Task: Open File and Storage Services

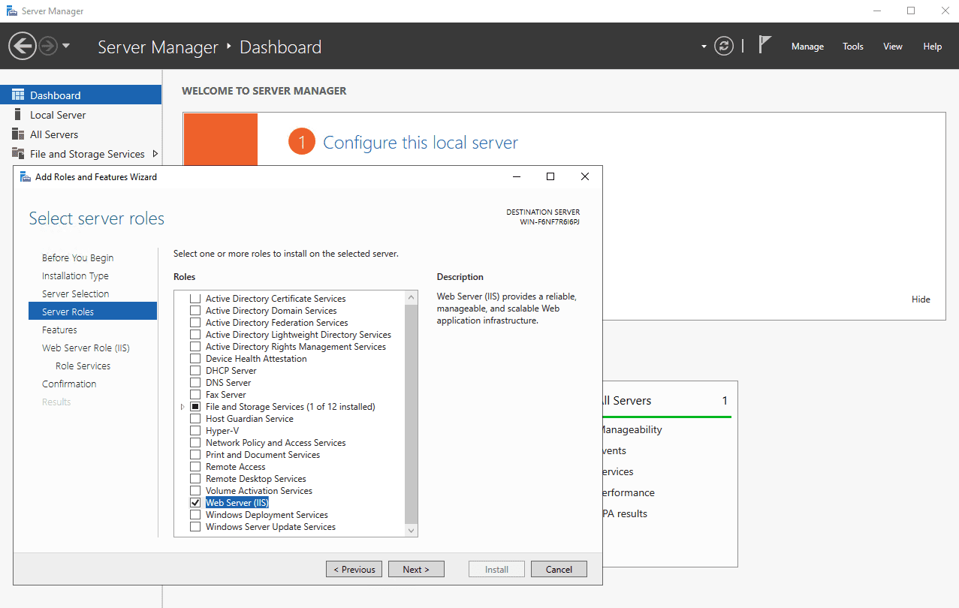Action: 86,154
